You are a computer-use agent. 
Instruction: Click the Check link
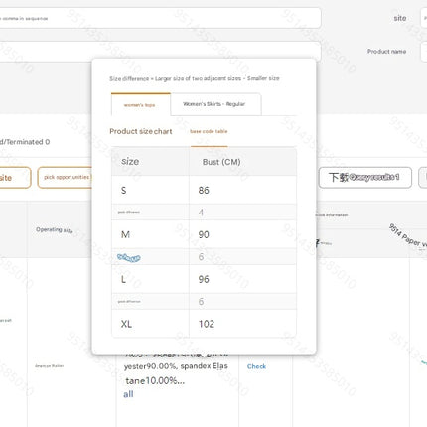(256, 366)
